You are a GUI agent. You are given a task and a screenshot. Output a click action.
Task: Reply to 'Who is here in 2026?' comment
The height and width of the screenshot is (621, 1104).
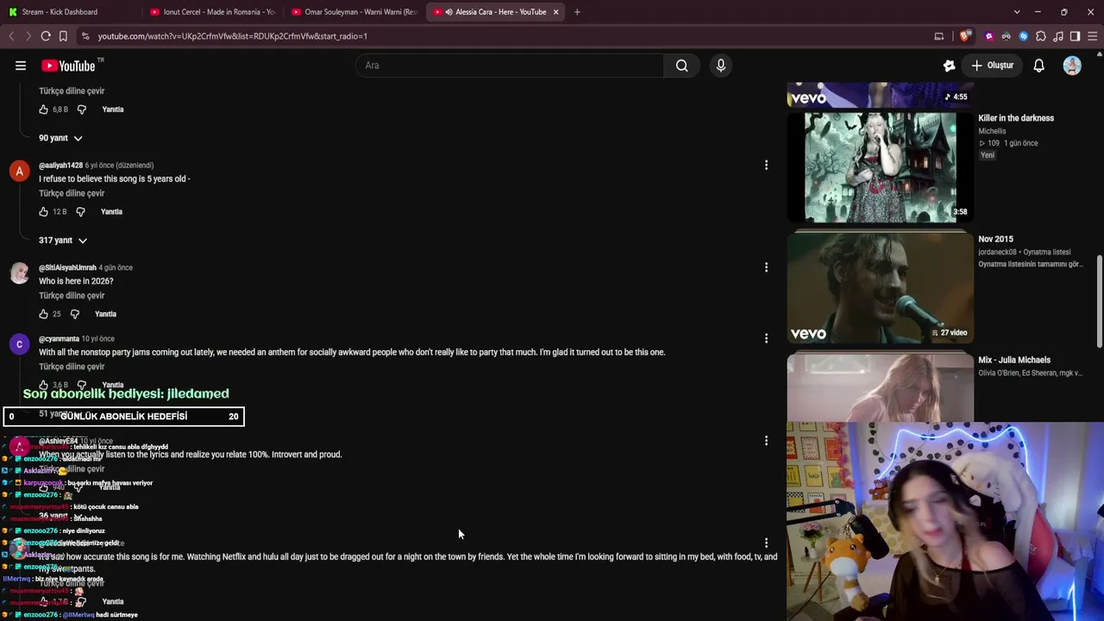[x=105, y=314]
